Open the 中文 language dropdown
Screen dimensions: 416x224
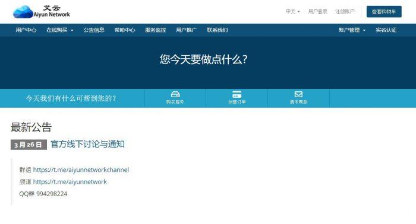293,11
